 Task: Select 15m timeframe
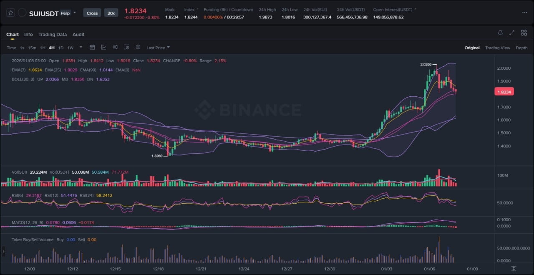coord(32,48)
